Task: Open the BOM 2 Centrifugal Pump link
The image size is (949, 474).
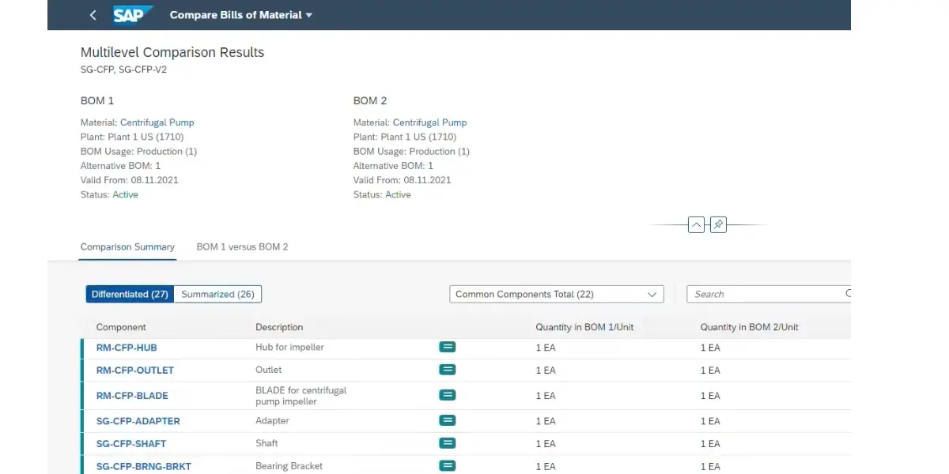Action: tap(429, 122)
